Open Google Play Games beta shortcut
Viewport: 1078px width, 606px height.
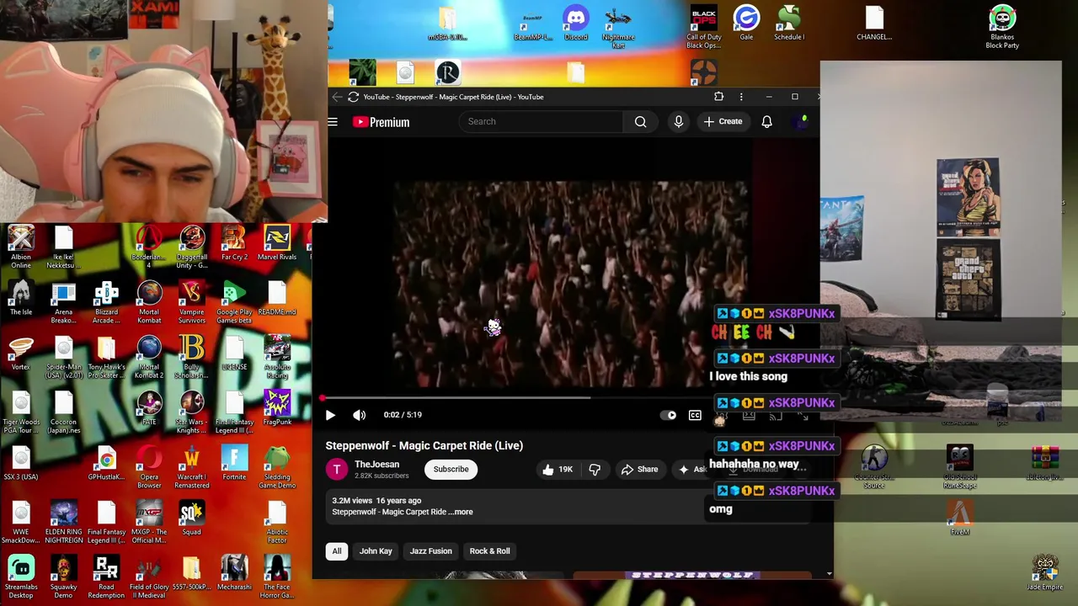click(234, 303)
